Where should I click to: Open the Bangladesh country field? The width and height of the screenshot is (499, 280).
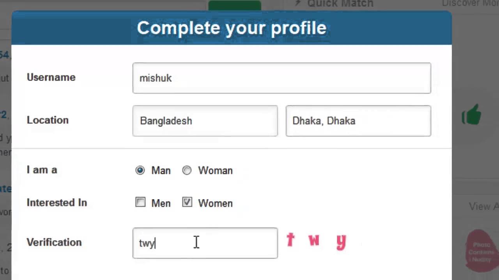coord(205,121)
